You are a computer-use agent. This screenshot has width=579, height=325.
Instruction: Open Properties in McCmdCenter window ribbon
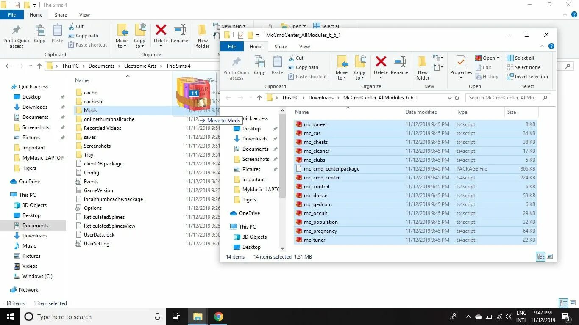pyautogui.click(x=461, y=66)
